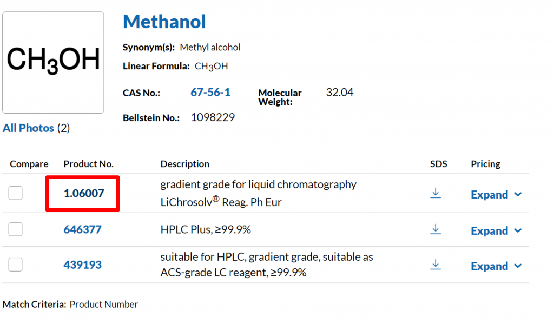Click the CH3OH structure thumbnail

tap(53, 62)
